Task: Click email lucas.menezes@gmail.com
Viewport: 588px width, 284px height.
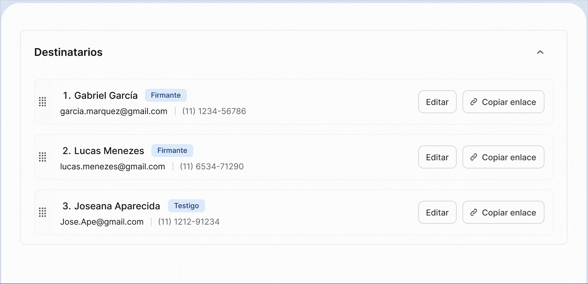Action: click(113, 167)
